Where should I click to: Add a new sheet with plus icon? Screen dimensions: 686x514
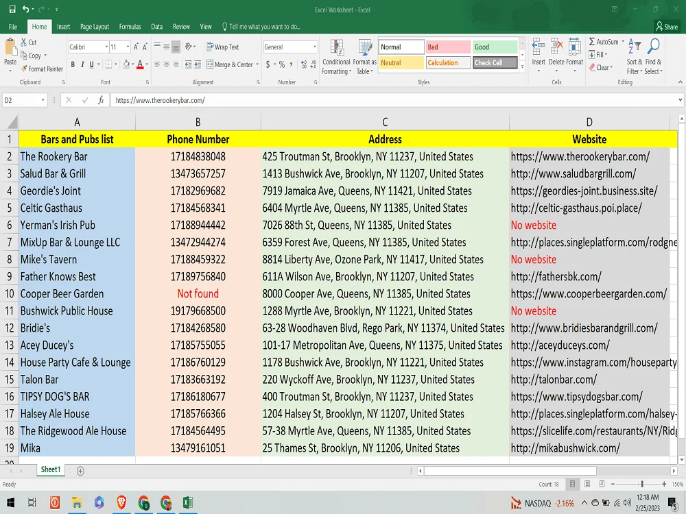[80, 471]
